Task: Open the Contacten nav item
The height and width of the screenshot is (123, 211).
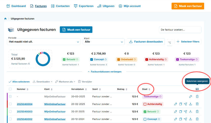Action: tap(60, 6)
